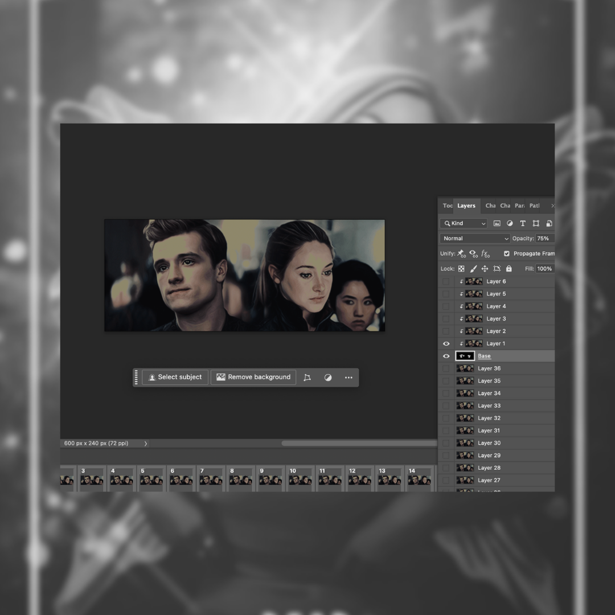Lock image pixels with brush icon

[473, 269]
